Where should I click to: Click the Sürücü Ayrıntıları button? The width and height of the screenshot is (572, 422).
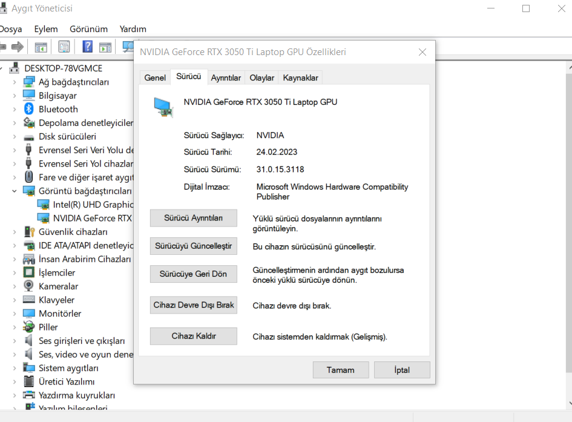(194, 218)
